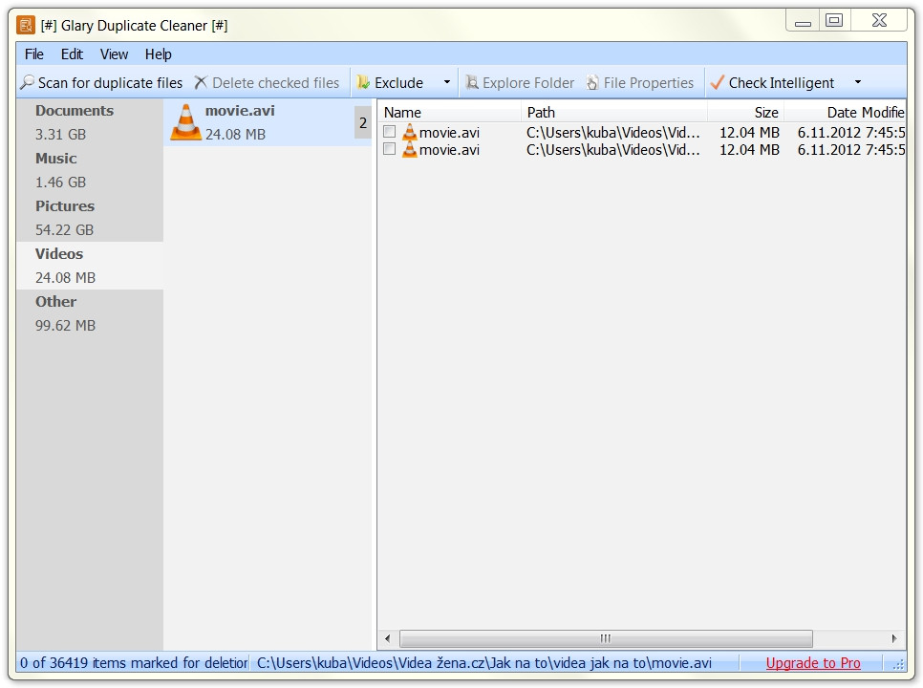
Task: Click the File Properties icon
Action: point(592,82)
